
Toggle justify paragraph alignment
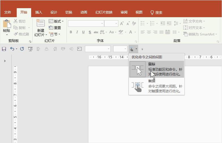coord(161,32)
